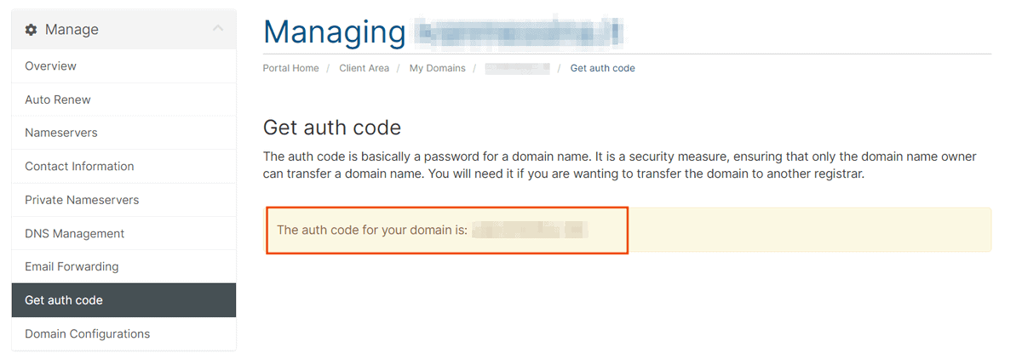1022x353 pixels.
Task: Click the Manage panel header text
Action: point(72,30)
